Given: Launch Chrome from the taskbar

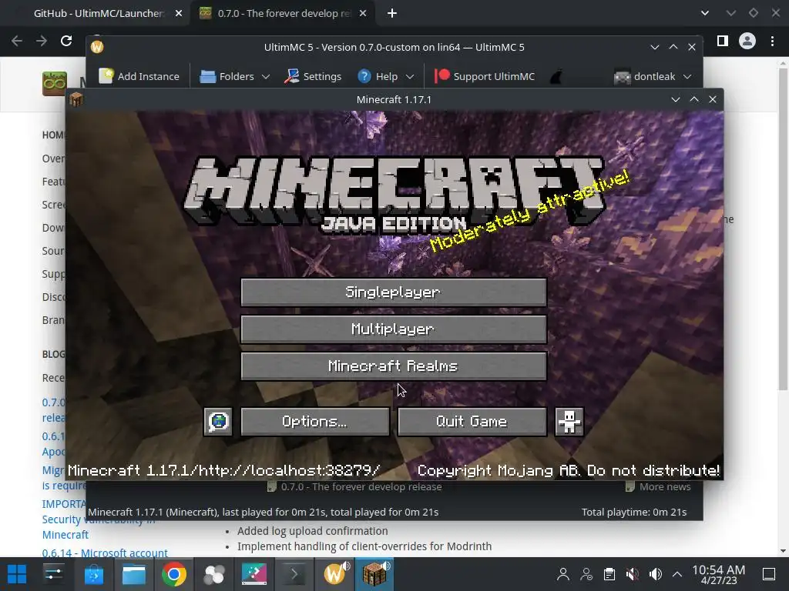Looking at the screenshot, I should [x=174, y=574].
